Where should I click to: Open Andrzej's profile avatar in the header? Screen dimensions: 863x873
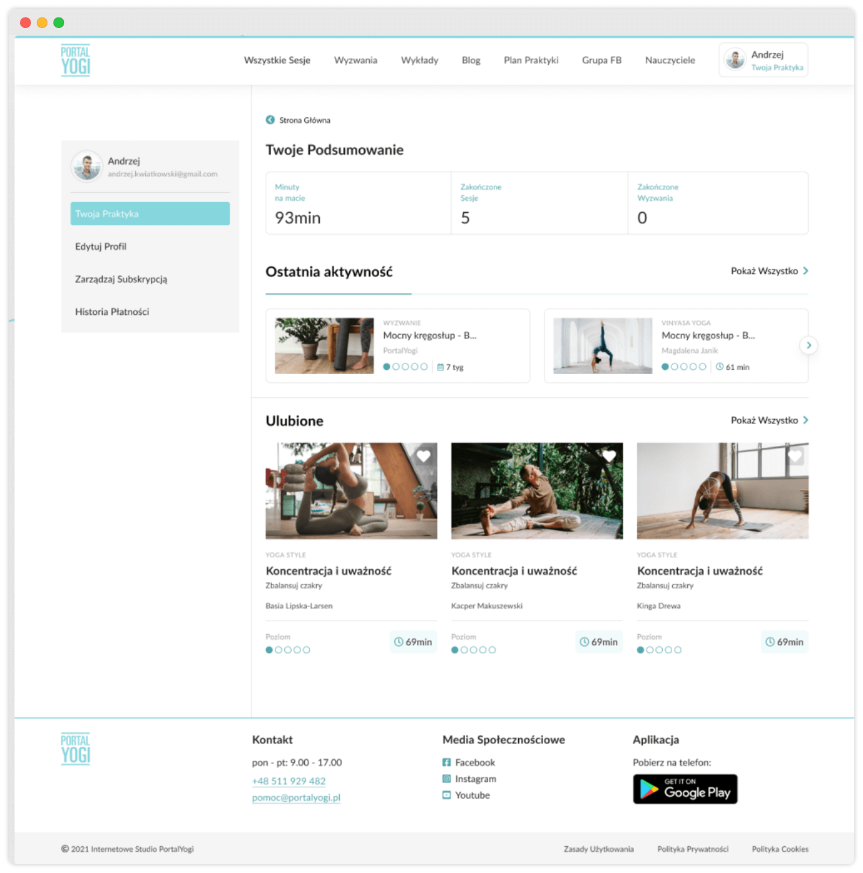[x=736, y=59]
